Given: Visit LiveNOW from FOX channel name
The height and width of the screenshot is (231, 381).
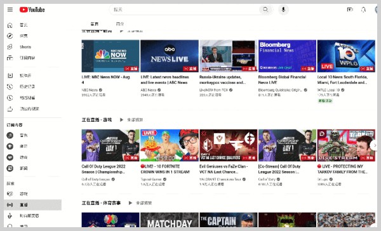Looking at the screenshot, I should tap(214, 90).
